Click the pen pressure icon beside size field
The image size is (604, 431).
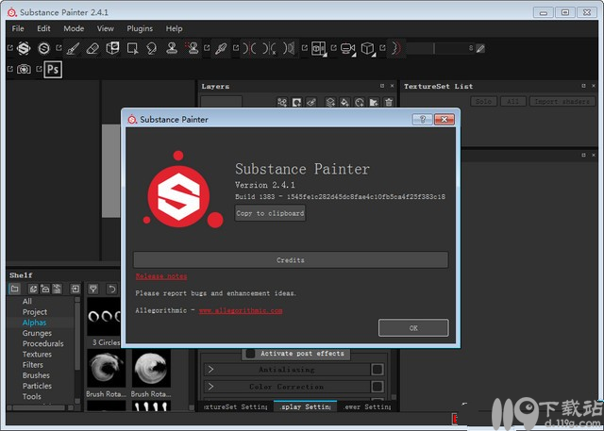pyautogui.click(x=480, y=48)
